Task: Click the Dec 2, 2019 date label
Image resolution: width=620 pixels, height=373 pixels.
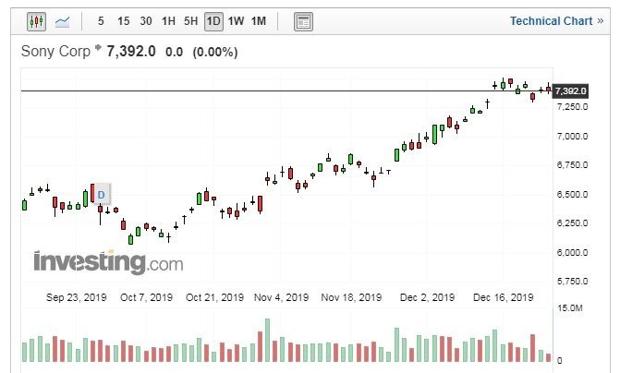Action: coord(427,297)
